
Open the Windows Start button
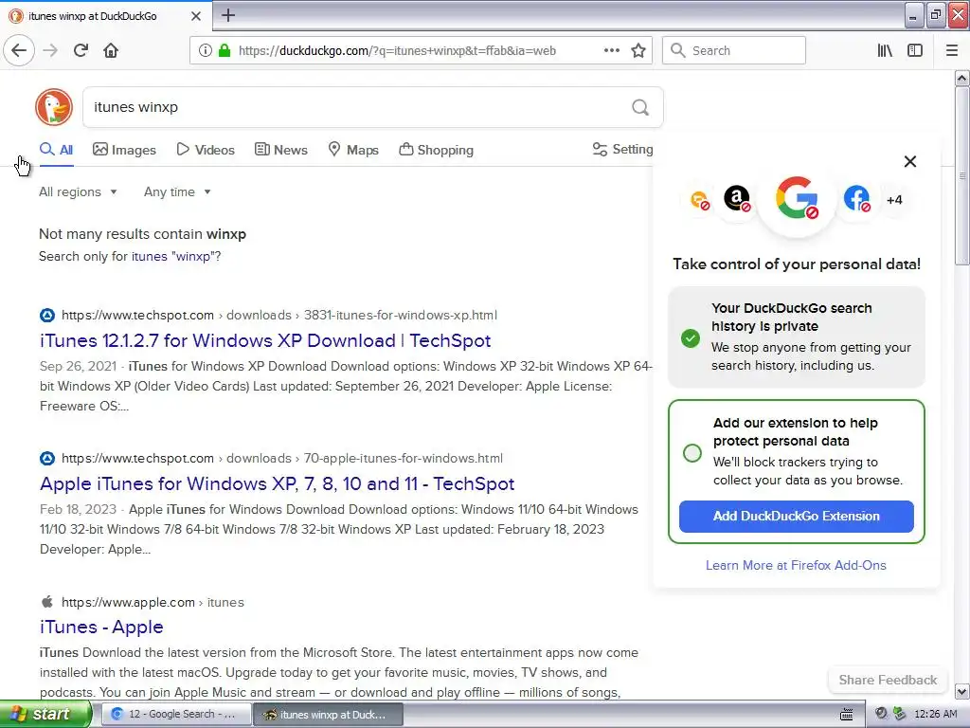(45, 714)
